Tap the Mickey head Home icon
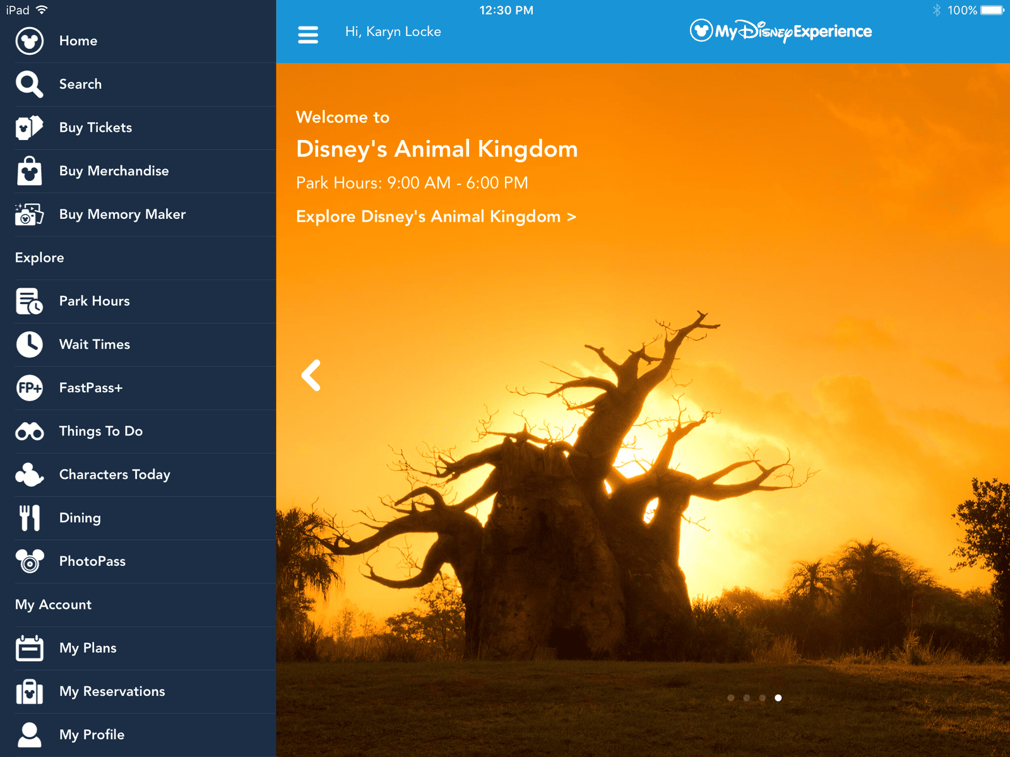The image size is (1010, 757). 29,41
